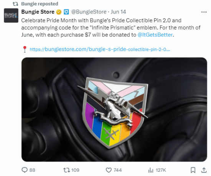Image resolution: width=211 pixels, height=176 pixels.
Task: Click the 744 likes count
Action: [118, 170]
